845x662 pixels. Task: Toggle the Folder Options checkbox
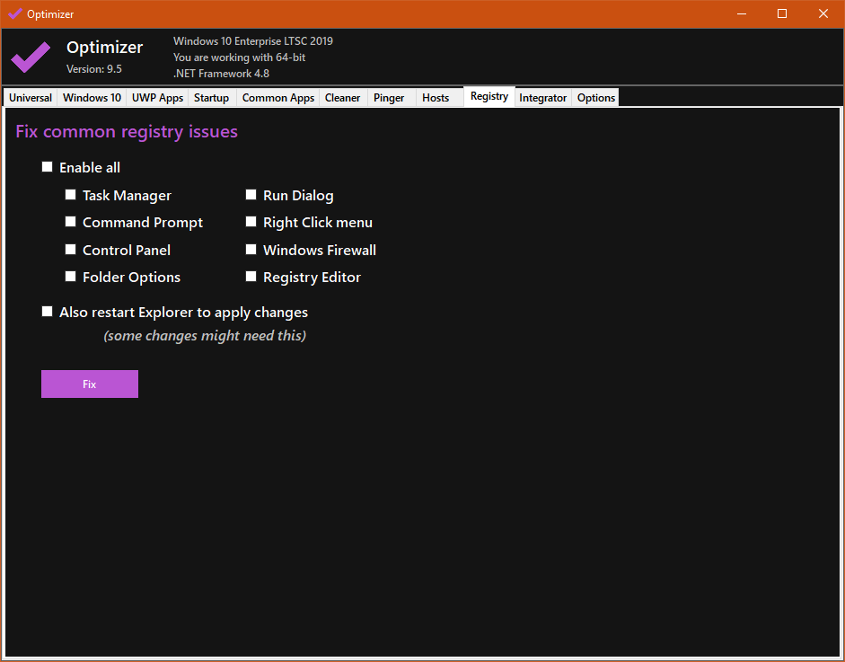click(71, 277)
